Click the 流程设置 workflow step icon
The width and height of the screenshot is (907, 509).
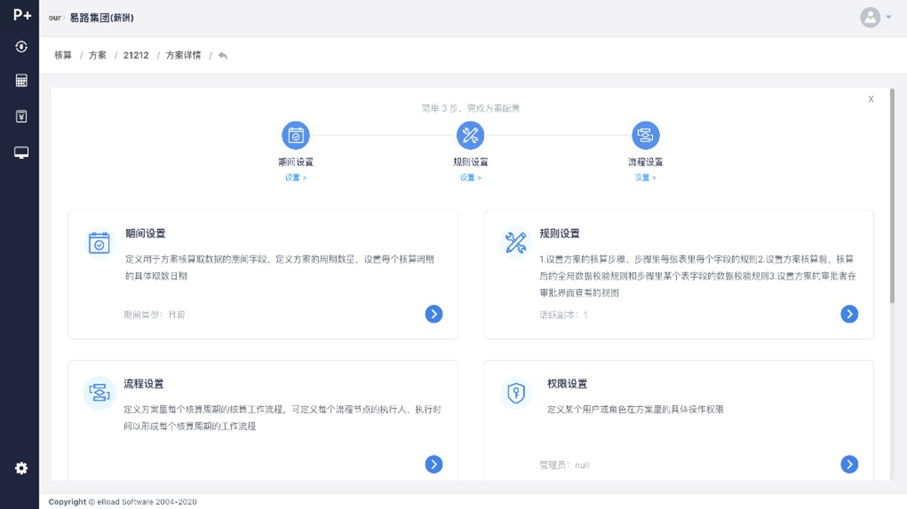pos(645,135)
